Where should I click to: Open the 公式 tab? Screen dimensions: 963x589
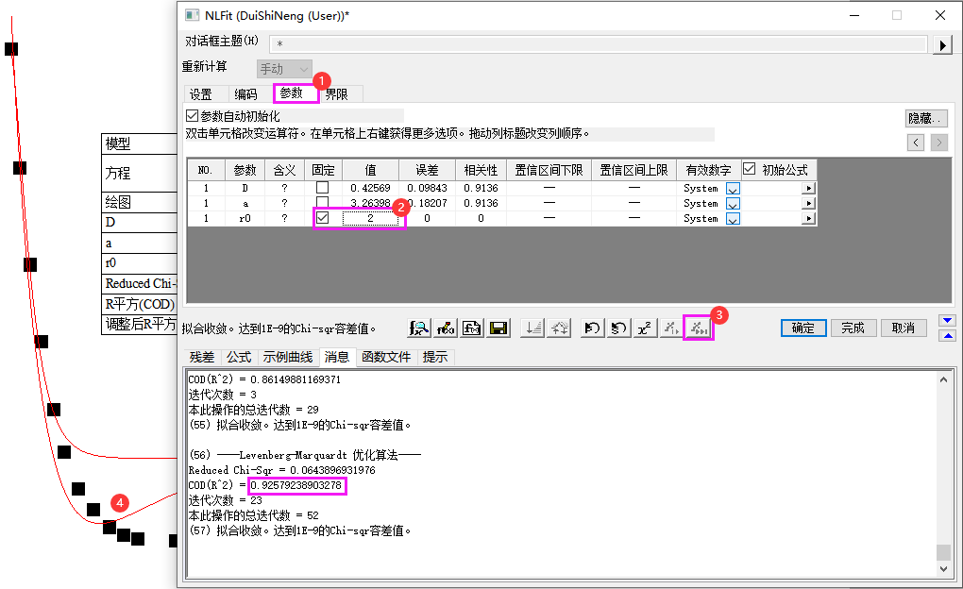coord(239,357)
